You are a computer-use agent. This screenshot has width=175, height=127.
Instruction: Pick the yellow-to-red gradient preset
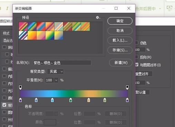point(32,36)
